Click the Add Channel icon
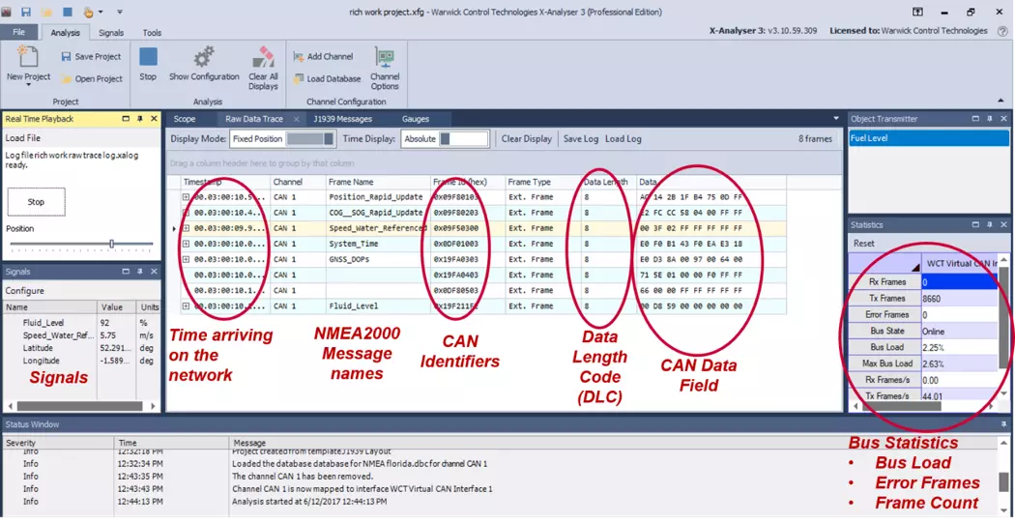Image resolution: width=1015 pixels, height=523 pixels. (300, 57)
